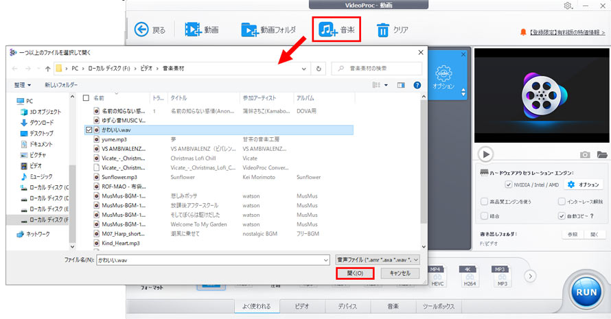Viewport: 611px width, 319px height.
Task: Click the 参照 browse button
Action: coord(573,234)
